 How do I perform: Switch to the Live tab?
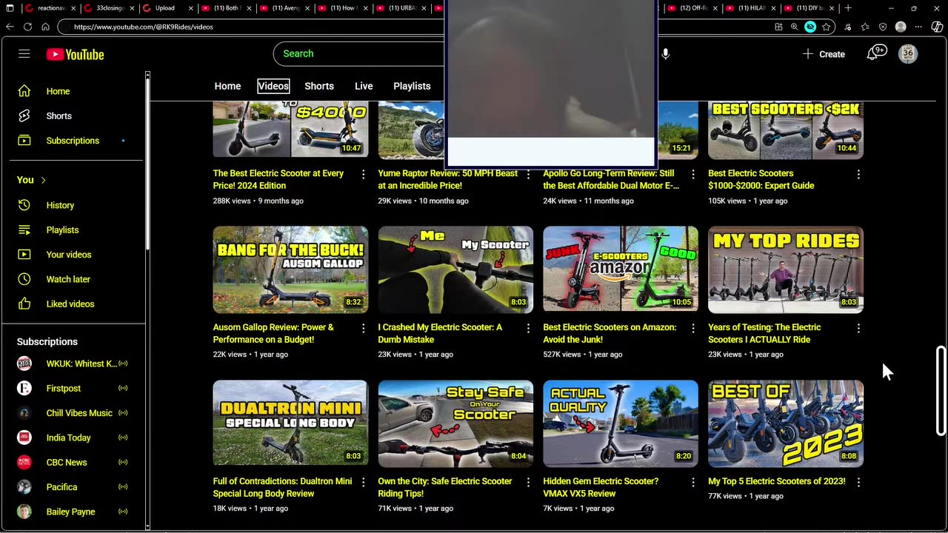click(364, 86)
